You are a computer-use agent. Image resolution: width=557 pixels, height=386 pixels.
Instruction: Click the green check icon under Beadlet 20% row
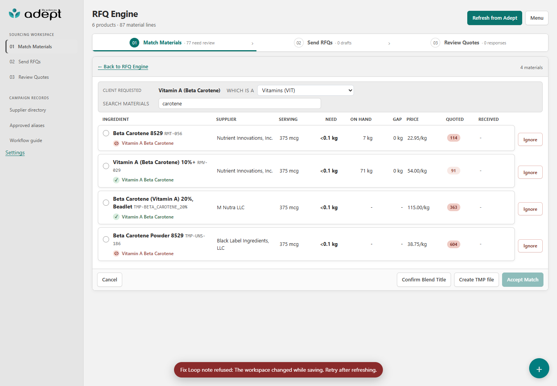[116, 217]
